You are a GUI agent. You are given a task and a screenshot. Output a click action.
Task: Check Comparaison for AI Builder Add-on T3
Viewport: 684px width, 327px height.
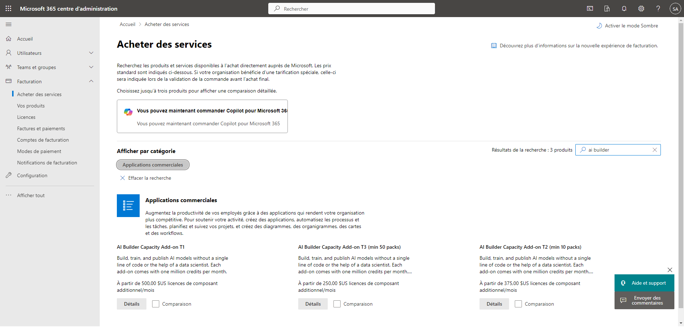pos(337,304)
